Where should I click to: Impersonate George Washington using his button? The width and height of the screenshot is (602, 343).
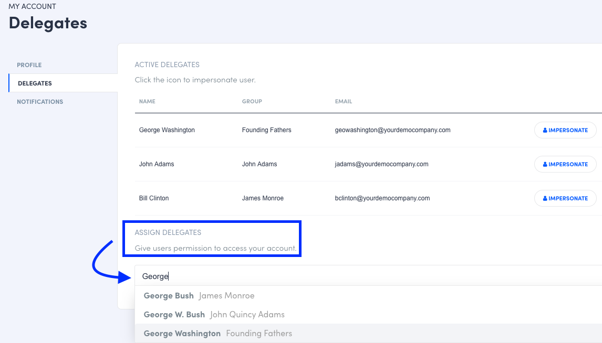point(565,130)
